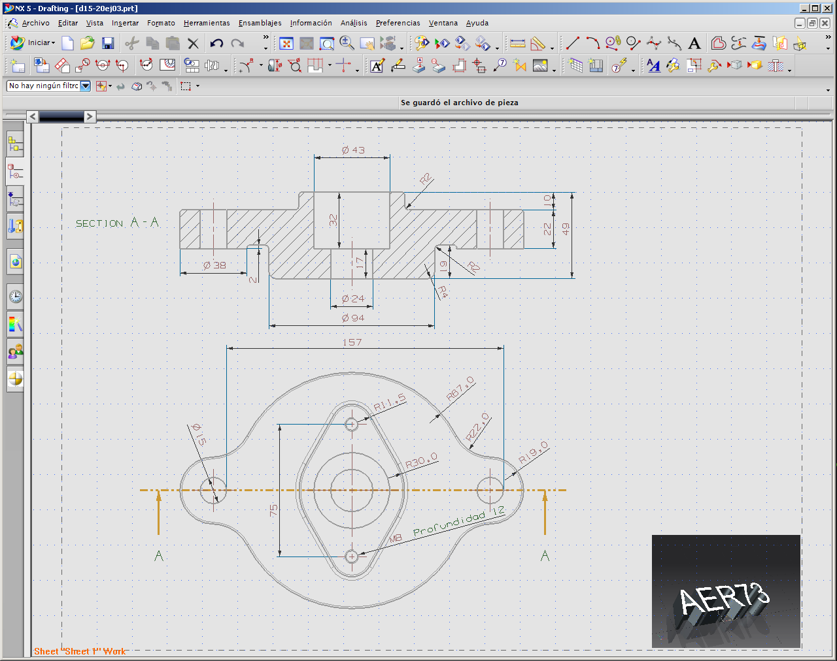The image size is (837, 661).
Task: Open the System Materials color palette tab
Action: coord(16,324)
